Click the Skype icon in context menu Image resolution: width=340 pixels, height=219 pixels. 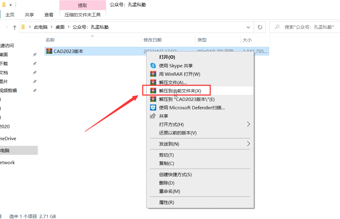click(153, 66)
